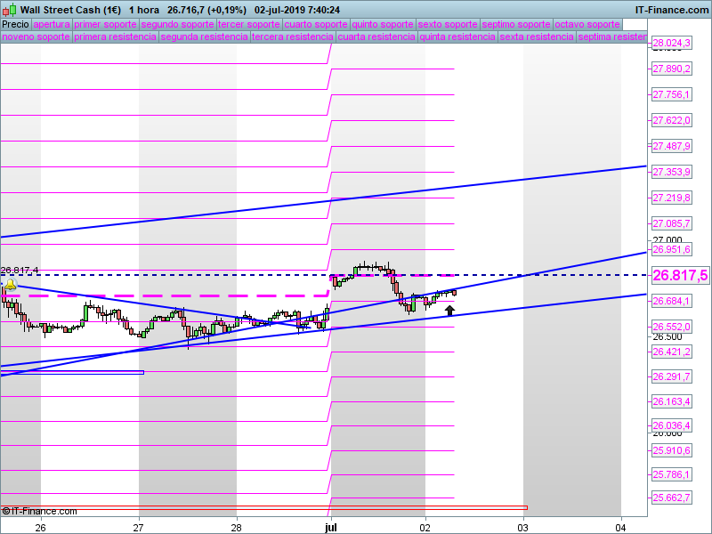Select the red horizontal rectangle at chart bottom
Image resolution: width=712 pixels, height=534 pixels.
[263, 507]
